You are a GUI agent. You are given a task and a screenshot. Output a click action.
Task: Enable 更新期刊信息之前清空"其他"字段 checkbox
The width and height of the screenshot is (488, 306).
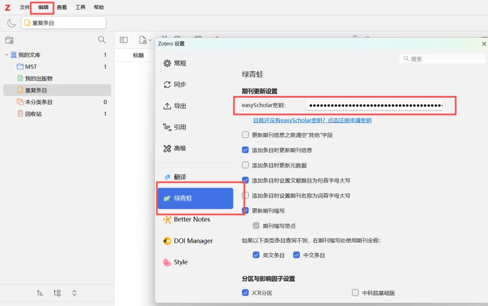click(245, 135)
